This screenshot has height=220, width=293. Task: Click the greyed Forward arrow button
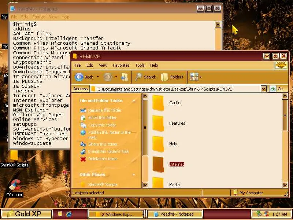(x=108, y=77)
